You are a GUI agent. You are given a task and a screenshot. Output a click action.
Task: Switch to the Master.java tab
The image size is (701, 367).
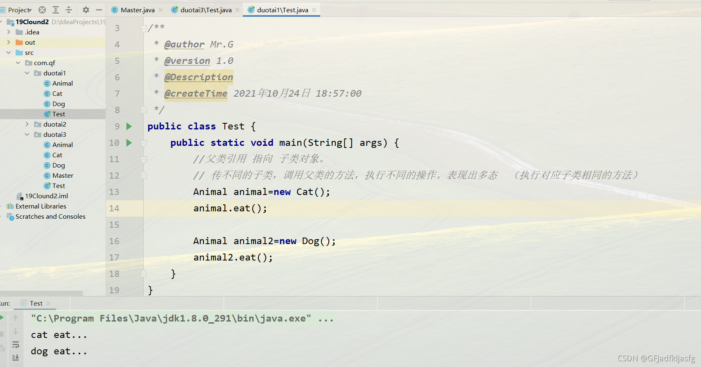138,10
